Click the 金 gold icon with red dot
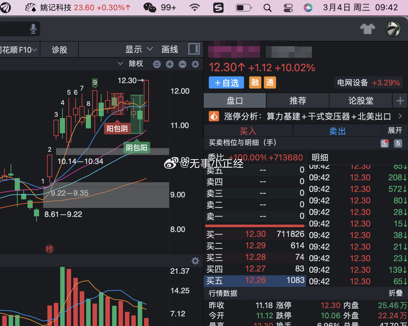This screenshot has height=326, width=408. click(385, 143)
